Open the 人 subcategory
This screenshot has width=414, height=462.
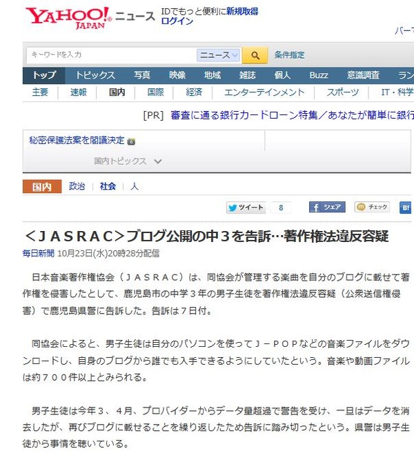point(135,186)
